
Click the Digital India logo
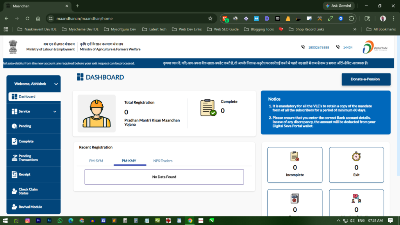373,47
